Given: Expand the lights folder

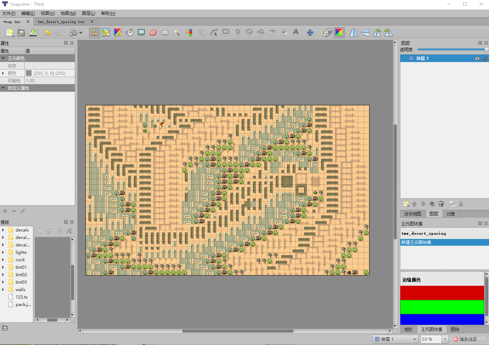Looking at the screenshot, I should tap(3, 252).
